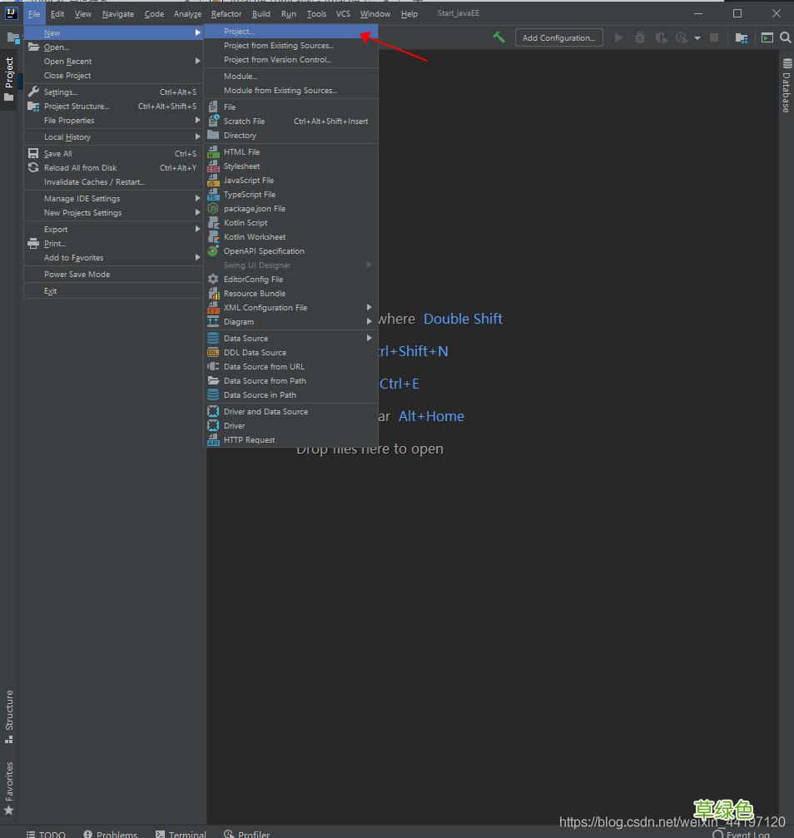
Task: Select OpenAPI Specification file type
Action: coord(263,251)
